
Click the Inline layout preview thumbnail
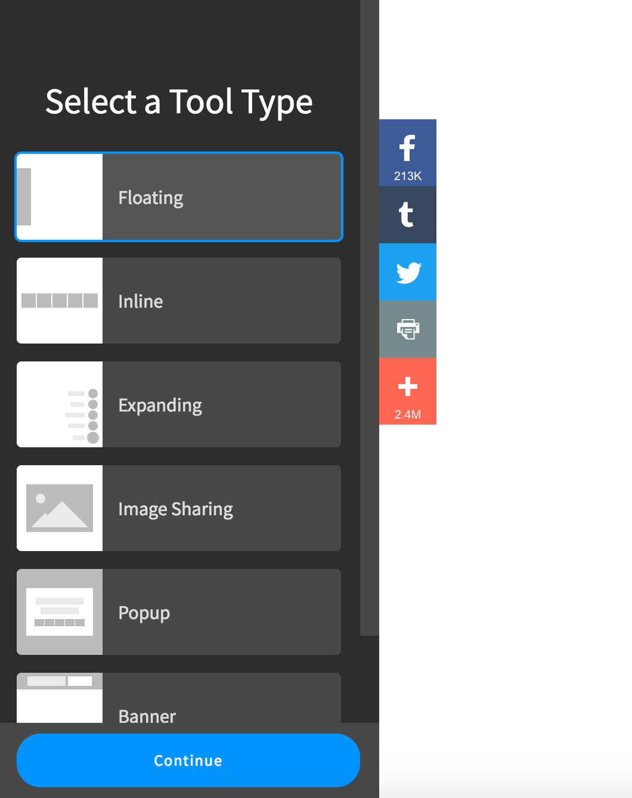pyautogui.click(x=60, y=301)
